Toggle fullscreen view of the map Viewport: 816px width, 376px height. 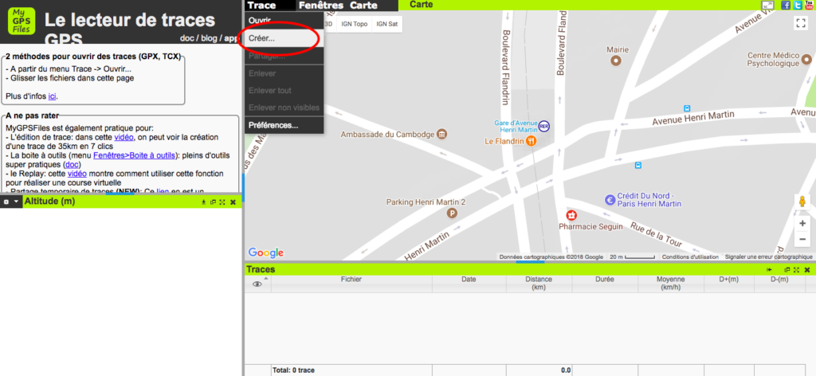click(x=800, y=23)
